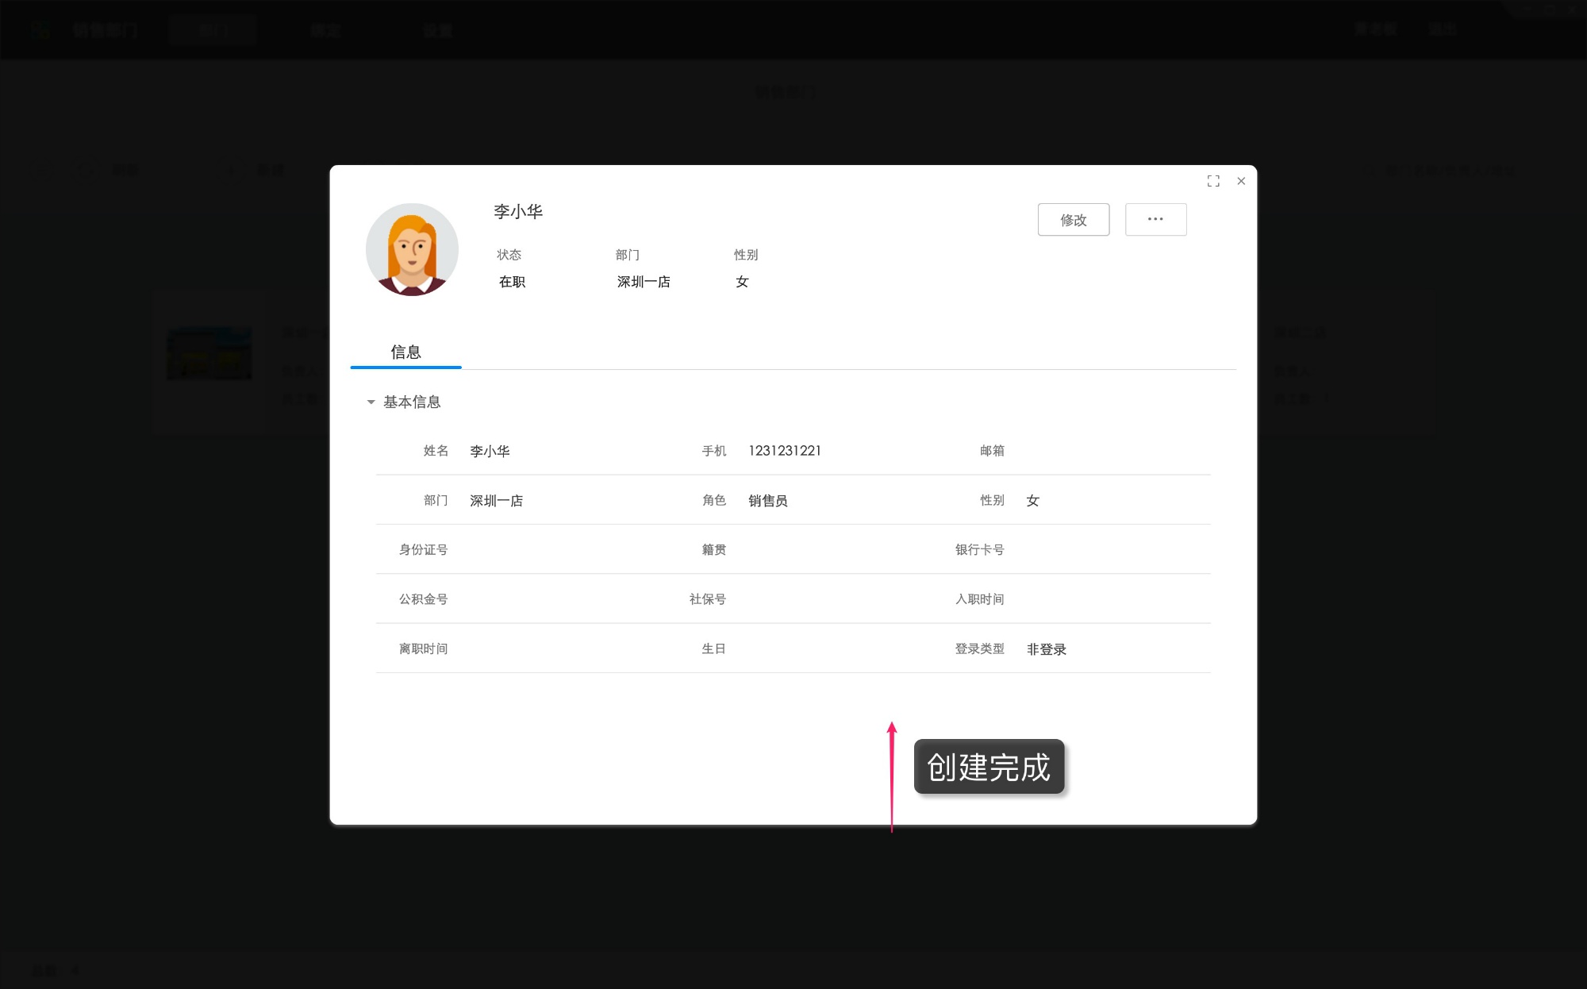
Task: Select the 销售员 role value
Action: 767,500
